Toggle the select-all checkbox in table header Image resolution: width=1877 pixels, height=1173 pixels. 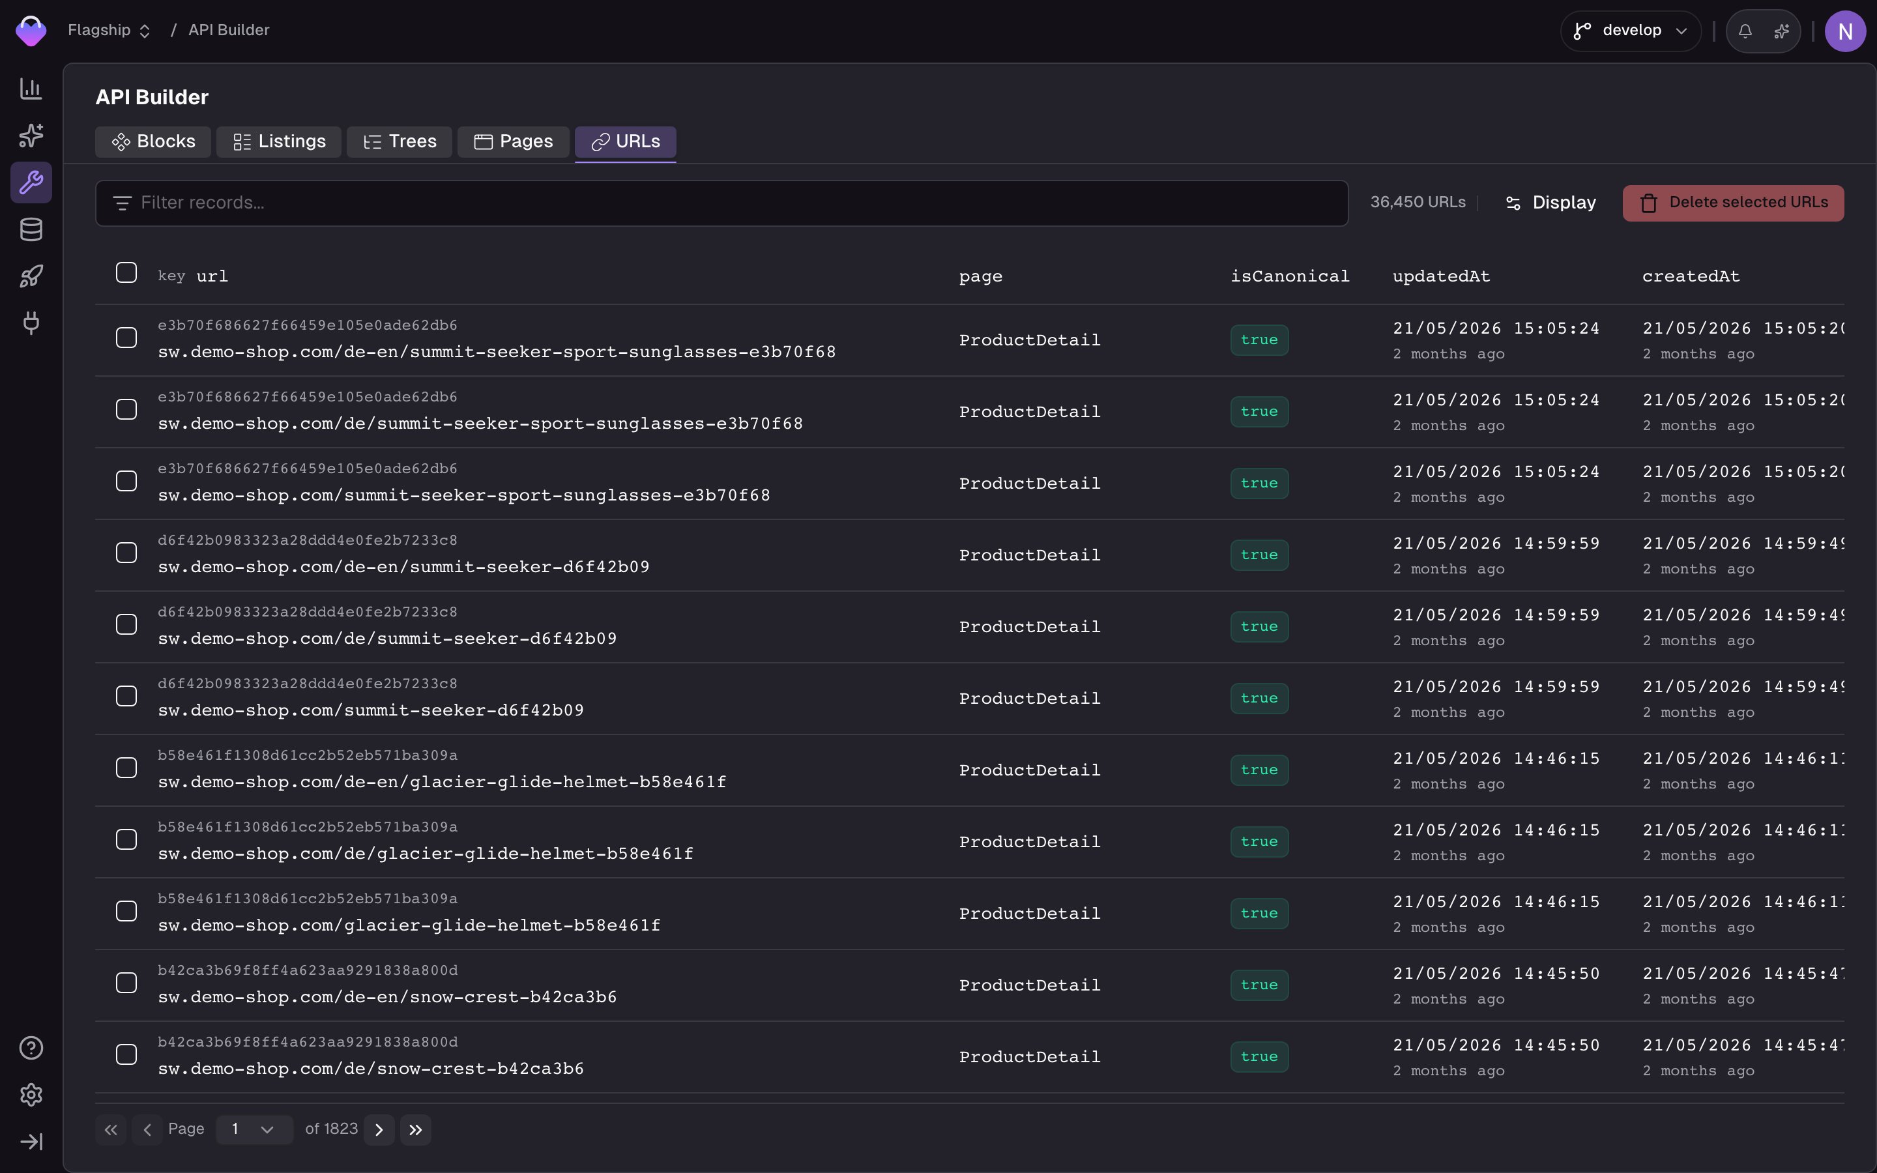126,272
